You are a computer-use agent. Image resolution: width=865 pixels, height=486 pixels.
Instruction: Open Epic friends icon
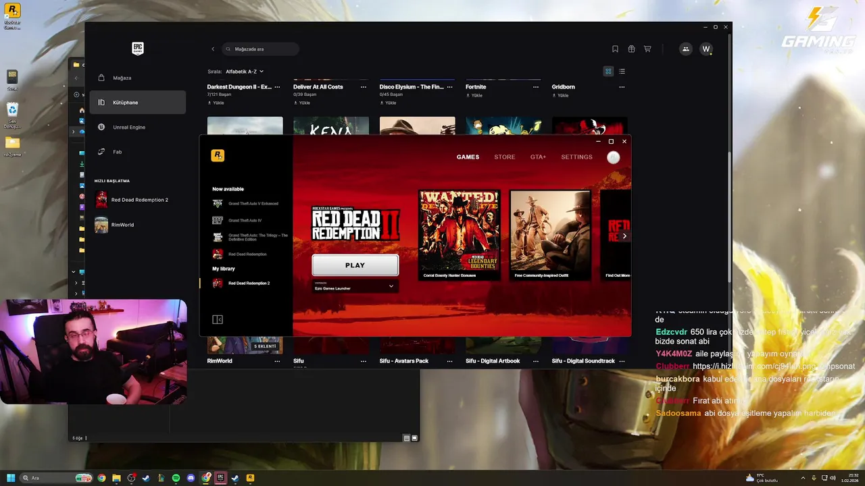pyautogui.click(x=686, y=49)
